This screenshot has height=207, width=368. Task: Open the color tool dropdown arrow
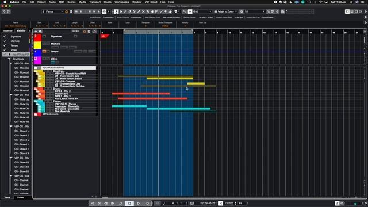pyautogui.click(x=179, y=11)
